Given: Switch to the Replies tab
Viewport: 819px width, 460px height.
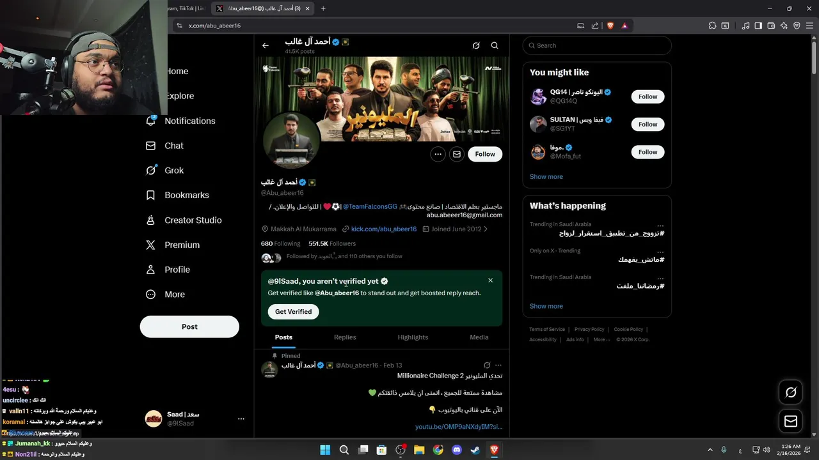Looking at the screenshot, I should click(345, 337).
